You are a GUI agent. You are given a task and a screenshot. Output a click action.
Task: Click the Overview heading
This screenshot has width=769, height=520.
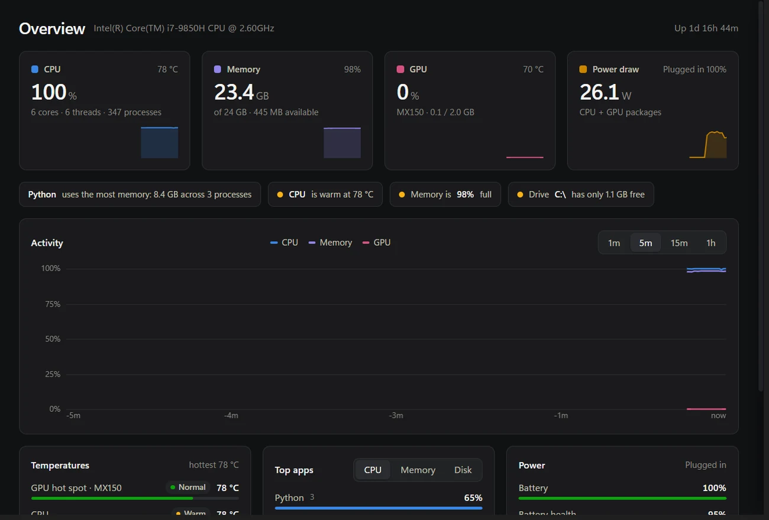52,28
